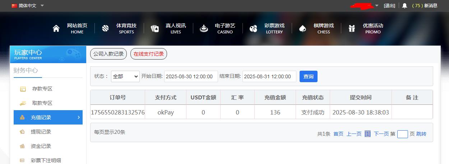Open the (75) 新消息 messages link
This screenshot has width=449, height=164.
pos(425,6)
